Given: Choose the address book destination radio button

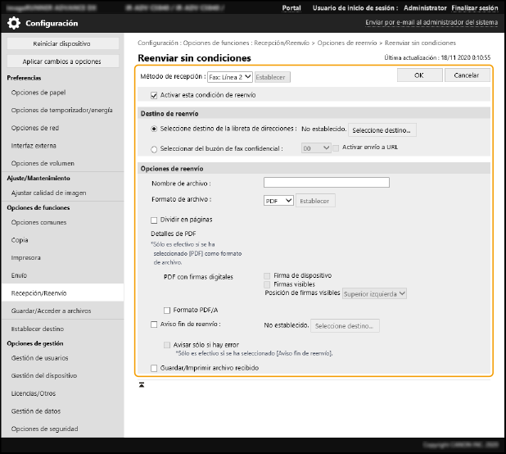Looking at the screenshot, I should 155,129.
